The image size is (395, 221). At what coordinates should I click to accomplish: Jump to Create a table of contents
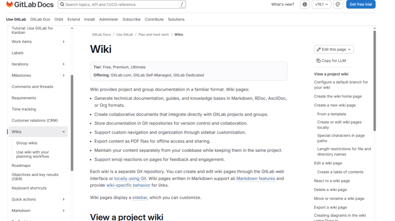[x=340, y=172]
